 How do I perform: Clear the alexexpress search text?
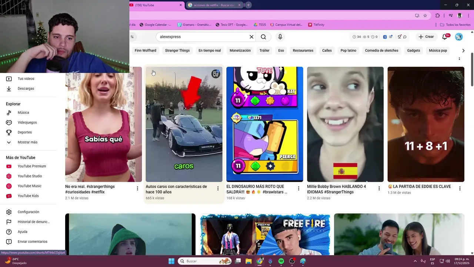point(251,37)
